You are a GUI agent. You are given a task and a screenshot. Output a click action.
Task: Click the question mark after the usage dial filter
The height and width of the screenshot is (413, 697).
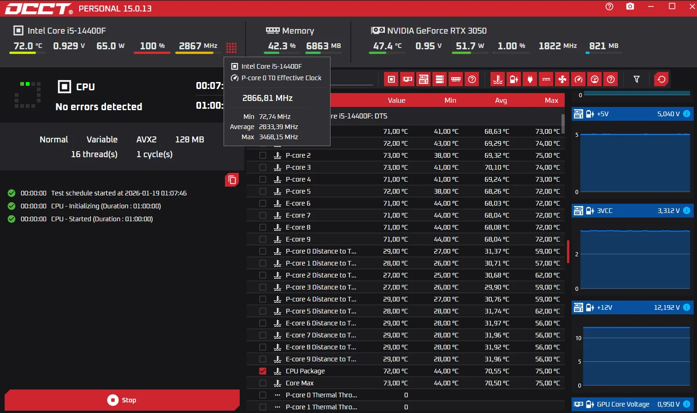tap(611, 79)
